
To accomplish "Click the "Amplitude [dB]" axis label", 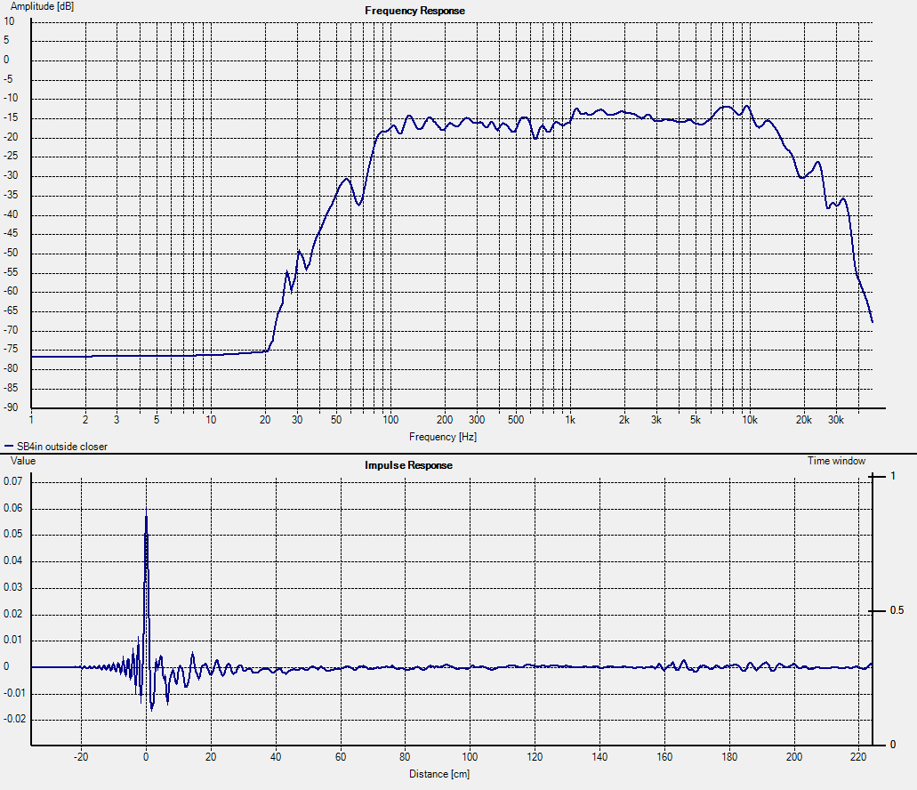I will (x=42, y=6).
